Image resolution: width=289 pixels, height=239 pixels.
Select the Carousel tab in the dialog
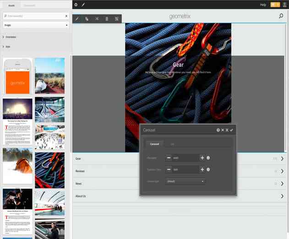(x=154, y=144)
